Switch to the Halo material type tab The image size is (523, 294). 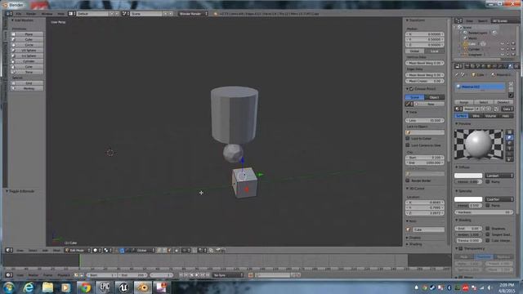click(x=506, y=116)
